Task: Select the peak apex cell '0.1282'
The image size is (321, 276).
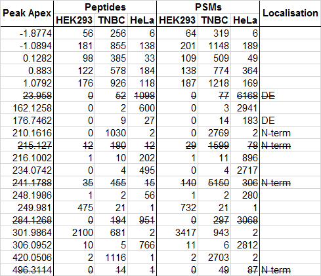Action: (x=27, y=58)
